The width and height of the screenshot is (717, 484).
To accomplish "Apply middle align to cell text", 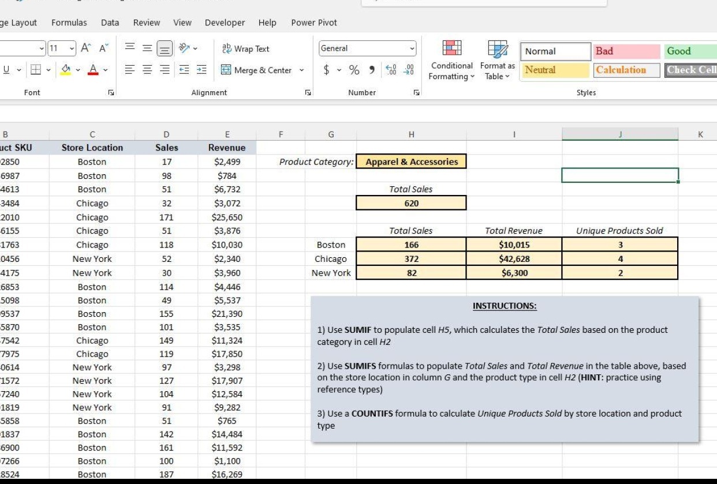I will click(148, 49).
